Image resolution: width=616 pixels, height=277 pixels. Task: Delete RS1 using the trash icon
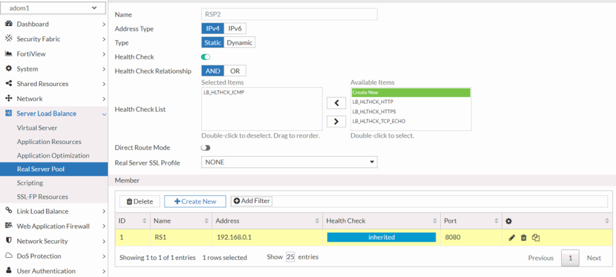[524, 237]
